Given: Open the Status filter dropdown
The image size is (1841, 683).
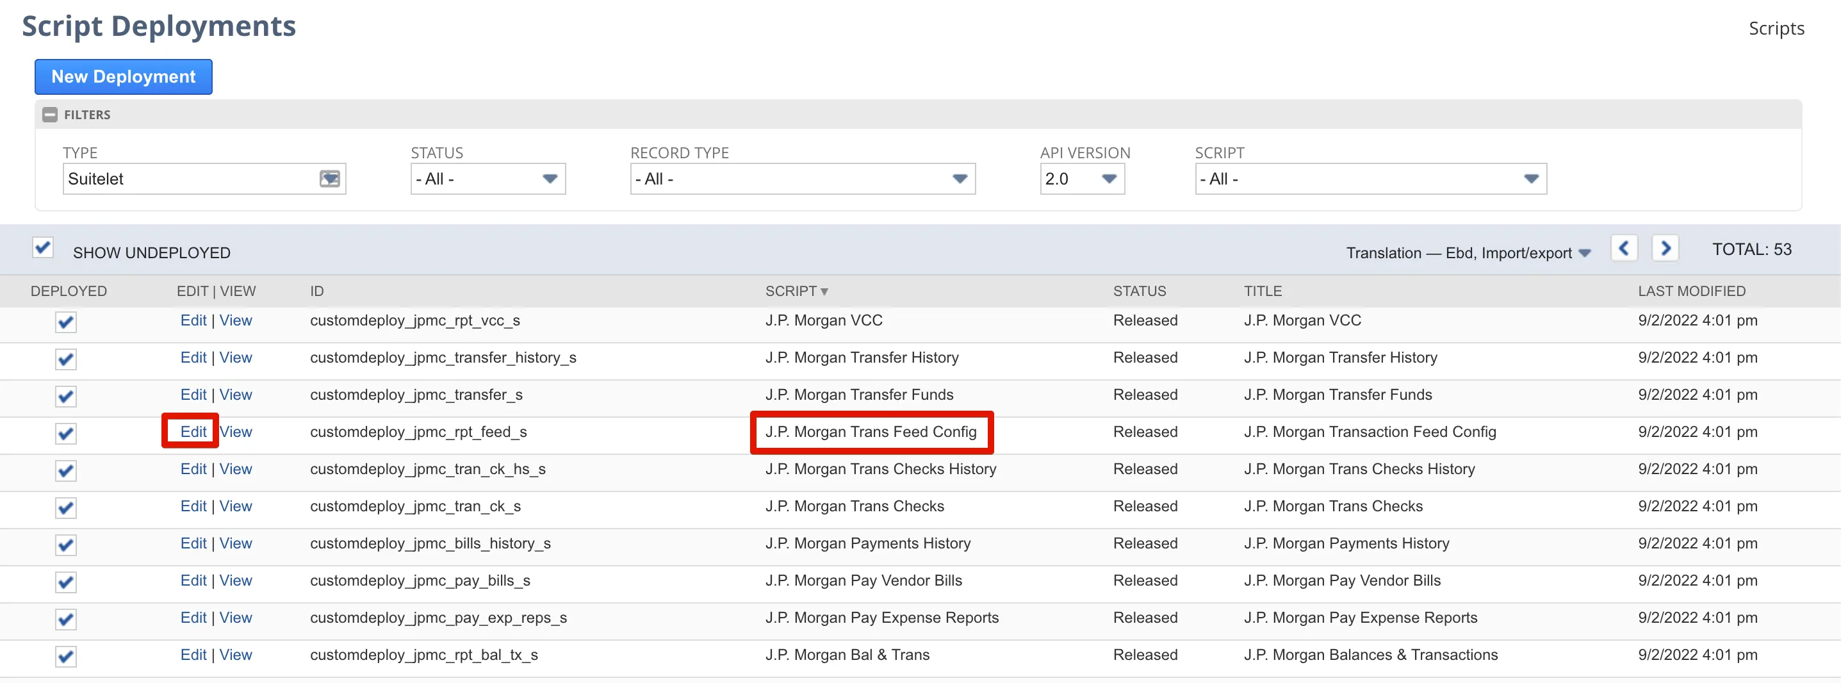Looking at the screenshot, I should 488,179.
